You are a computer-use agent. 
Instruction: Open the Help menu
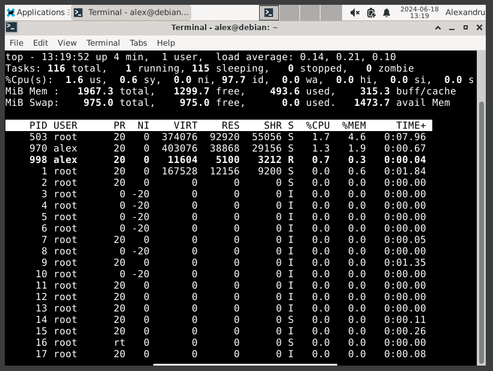point(166,43)
